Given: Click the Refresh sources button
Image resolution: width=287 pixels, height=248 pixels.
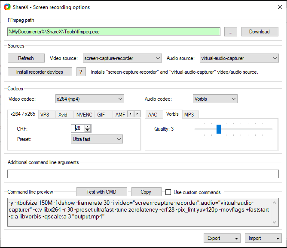Looking at the screenshot, I should click(x=26, y=58).
